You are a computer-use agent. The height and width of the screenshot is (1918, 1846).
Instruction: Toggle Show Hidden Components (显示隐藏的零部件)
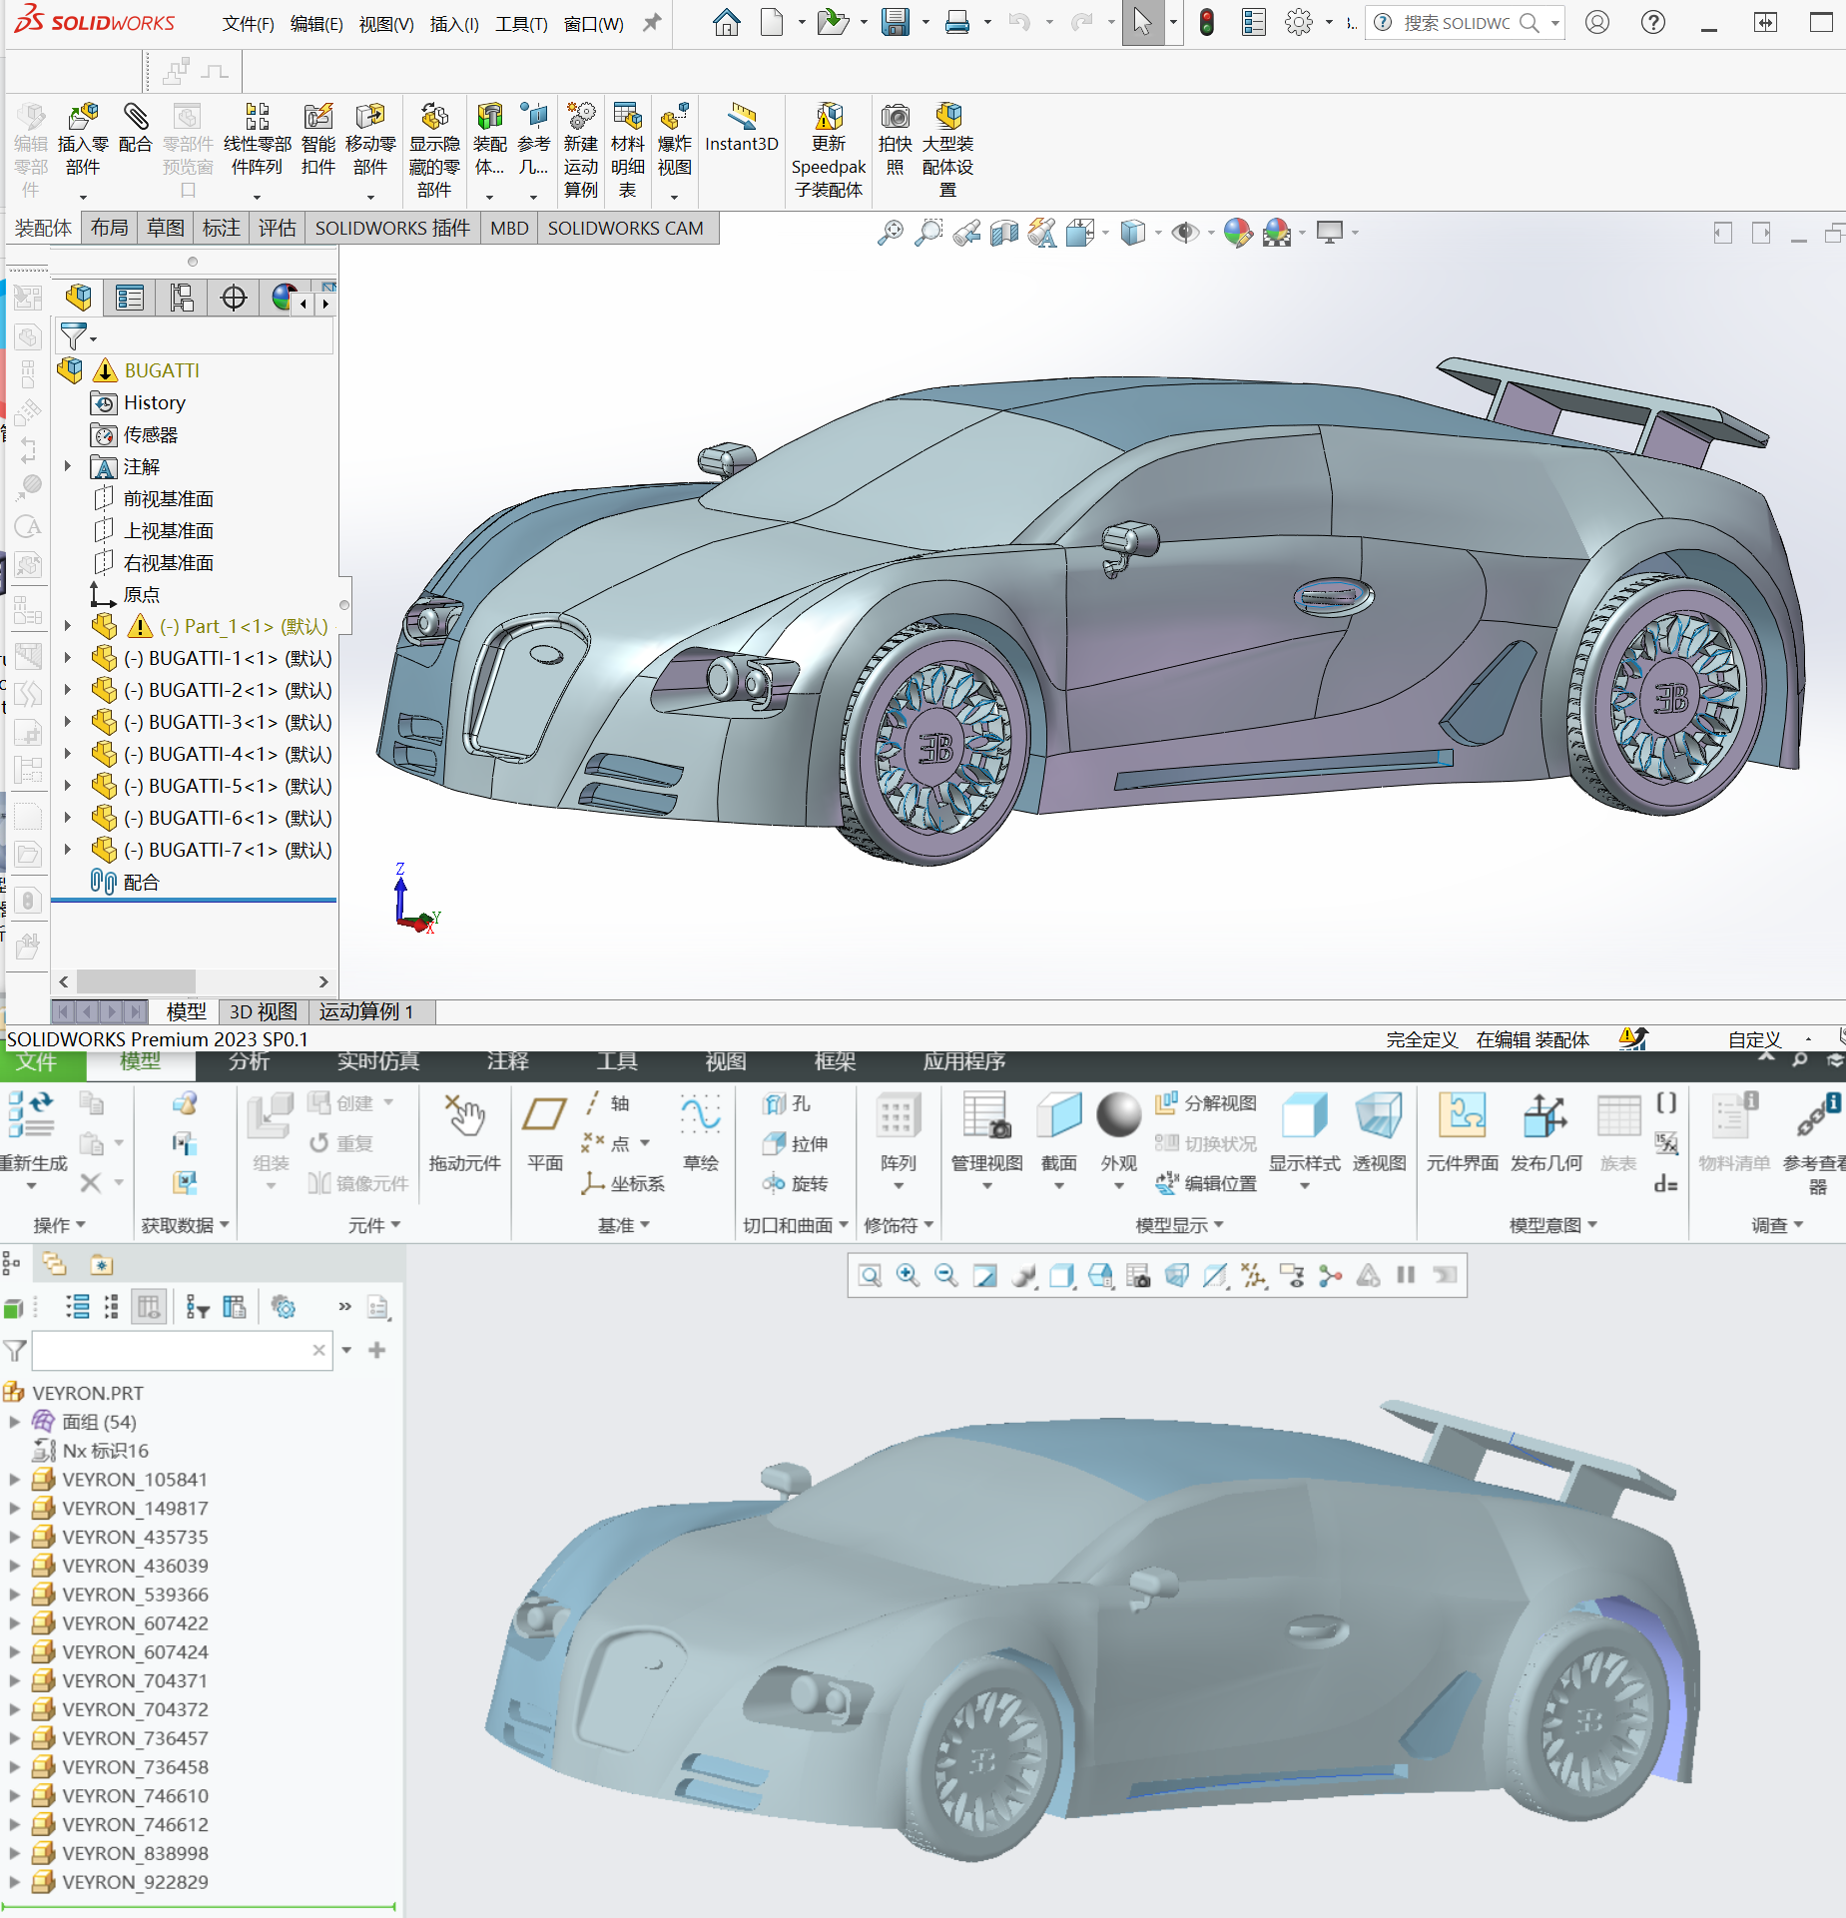coord(434,150)
